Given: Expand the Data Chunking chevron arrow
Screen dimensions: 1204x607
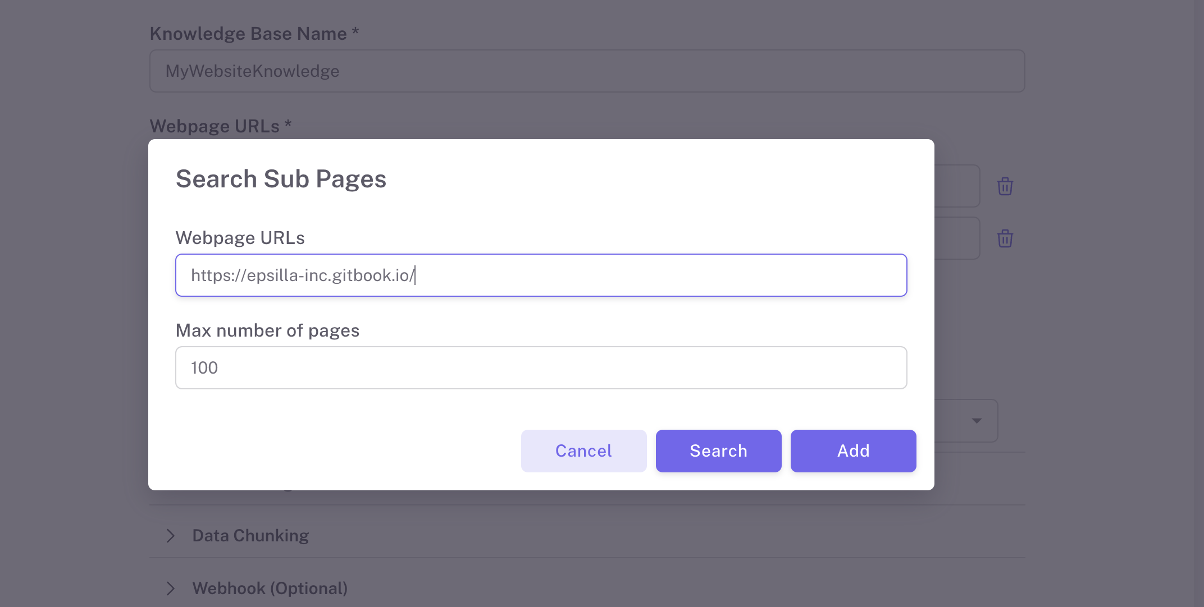Looking at the screenshot, I should click(x=171, y=536).
